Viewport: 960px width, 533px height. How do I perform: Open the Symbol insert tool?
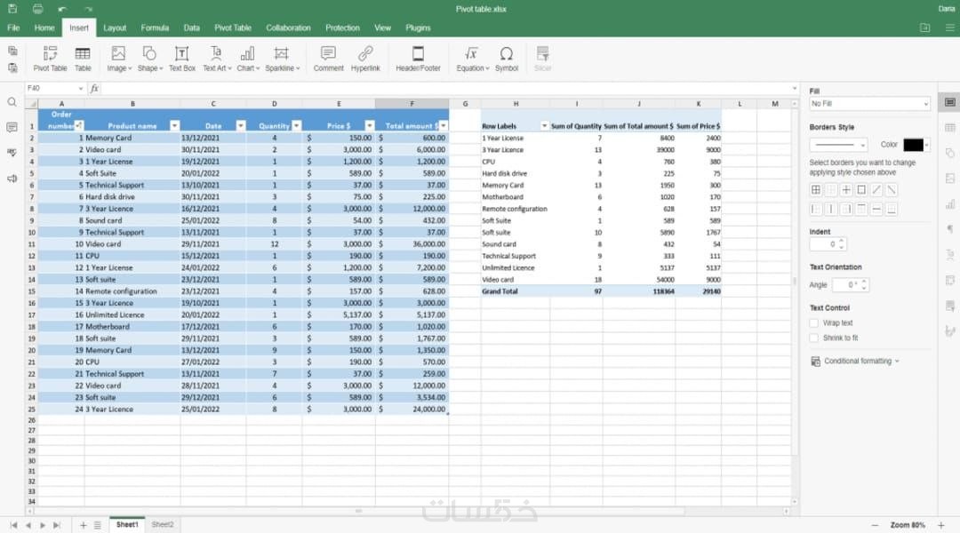[x=507, y=59]
